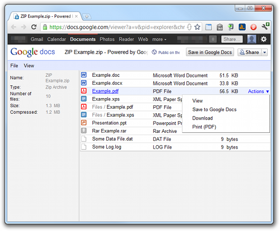This screenshot has width=280, height=231.
Task: Select the Files / Example.pdf row name
Action: coord(113,107)
